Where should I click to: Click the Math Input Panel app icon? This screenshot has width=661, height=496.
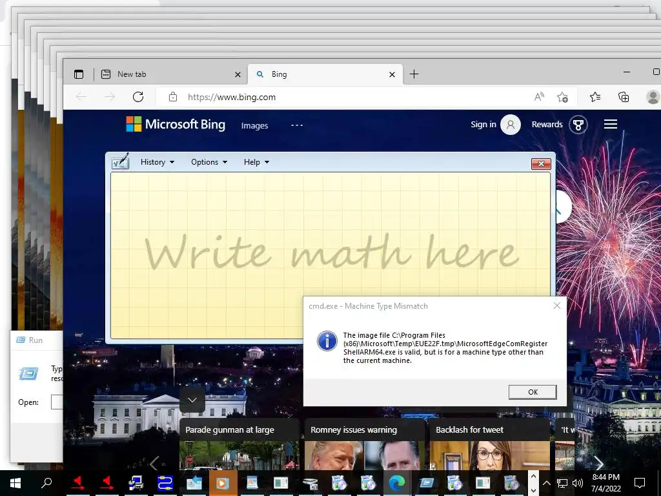click(120, 161)
